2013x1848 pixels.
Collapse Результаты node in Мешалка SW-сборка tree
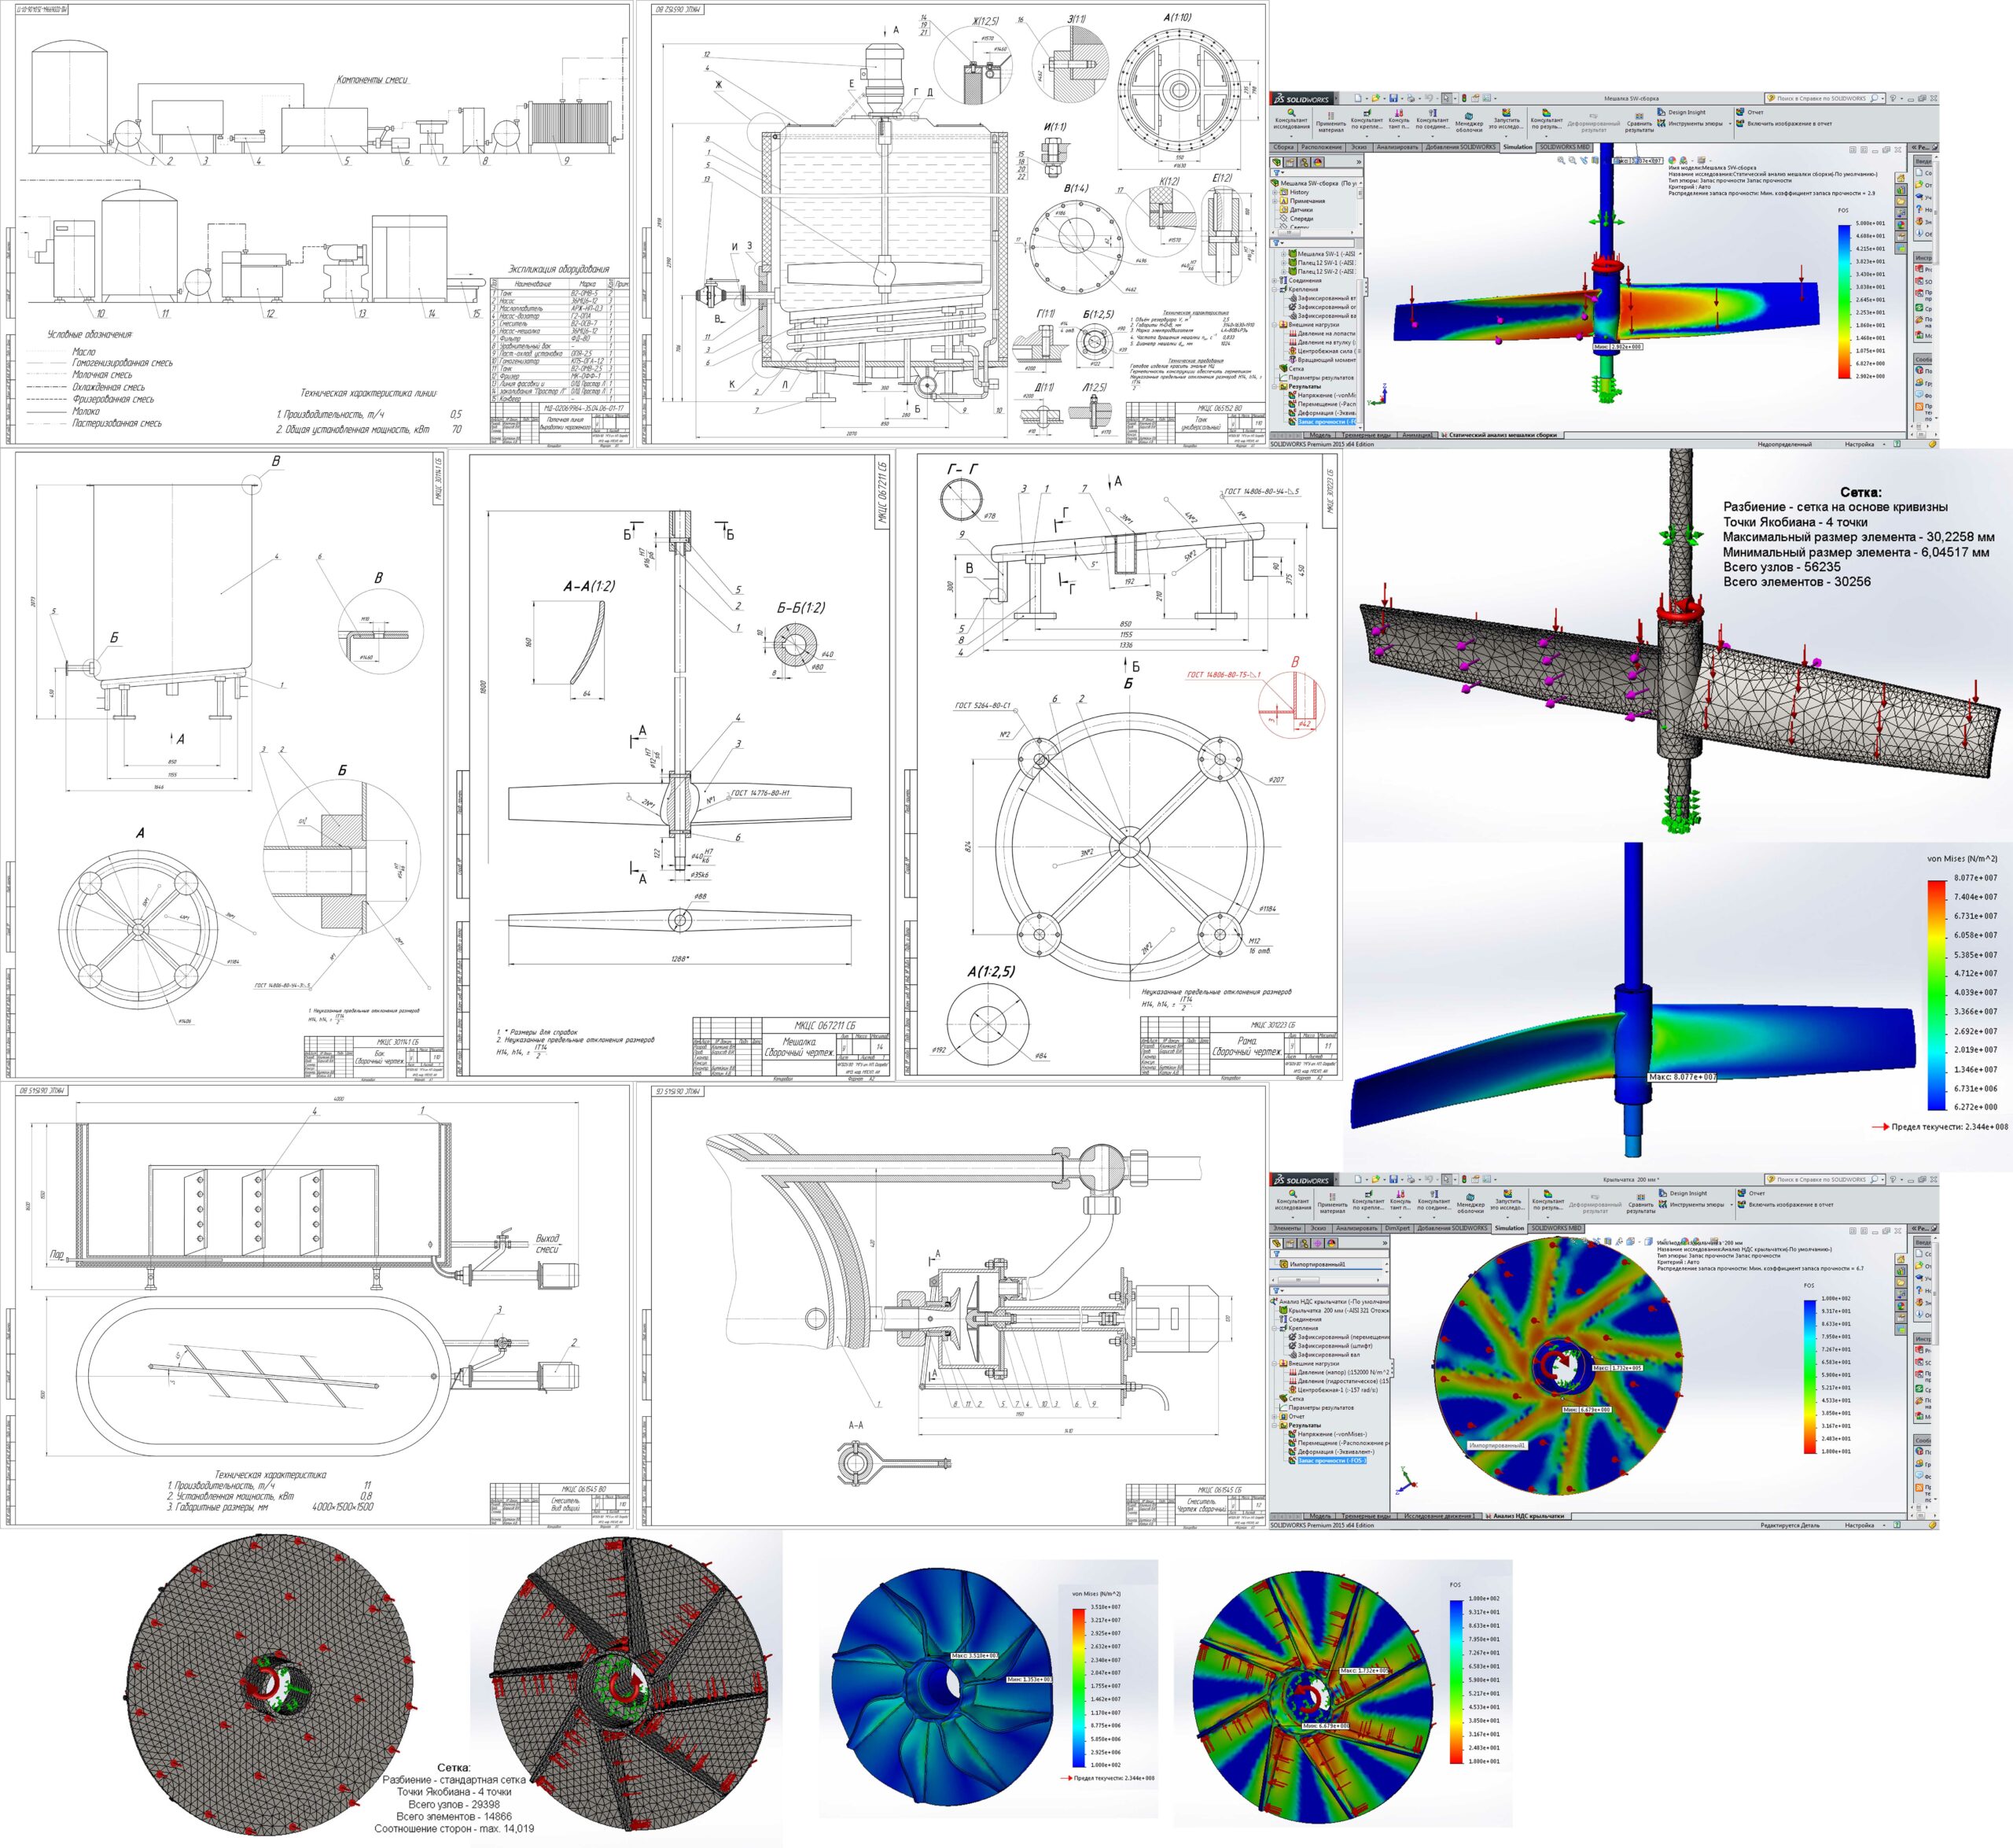(x=1275, y=387)
